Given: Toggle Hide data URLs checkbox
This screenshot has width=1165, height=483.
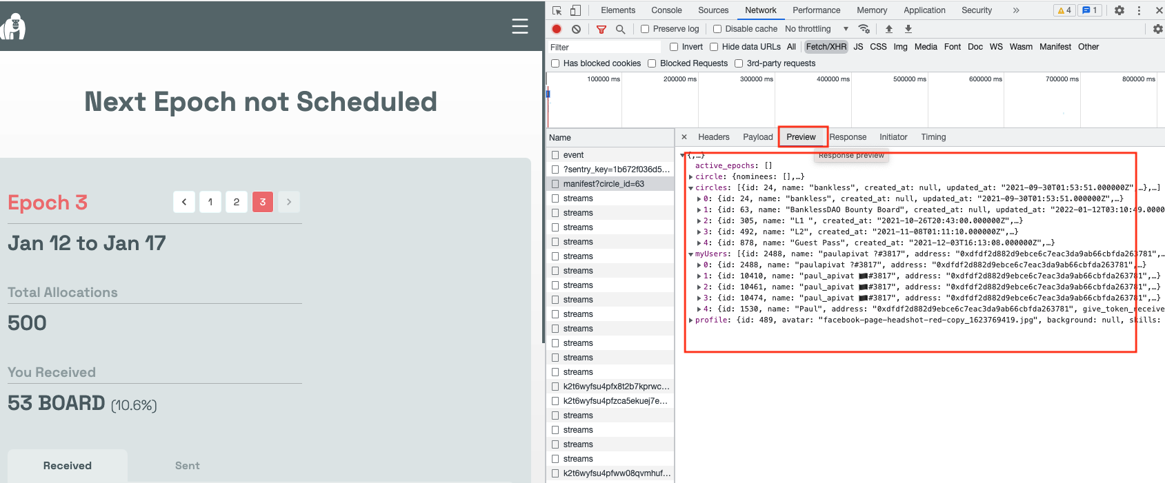Looking at the screenshot, I should [x=714, y=47].
